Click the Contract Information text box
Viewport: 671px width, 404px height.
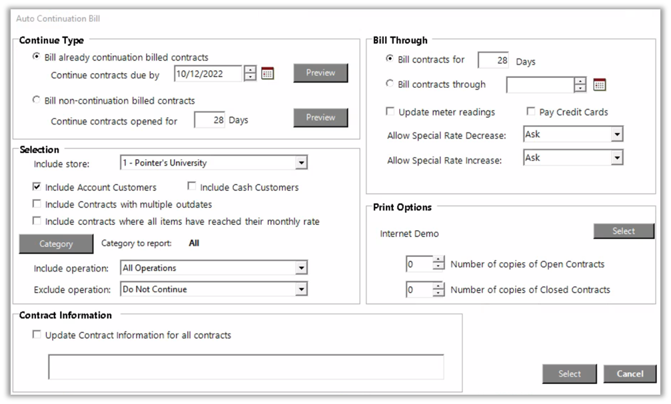click(x=246, y=367)
